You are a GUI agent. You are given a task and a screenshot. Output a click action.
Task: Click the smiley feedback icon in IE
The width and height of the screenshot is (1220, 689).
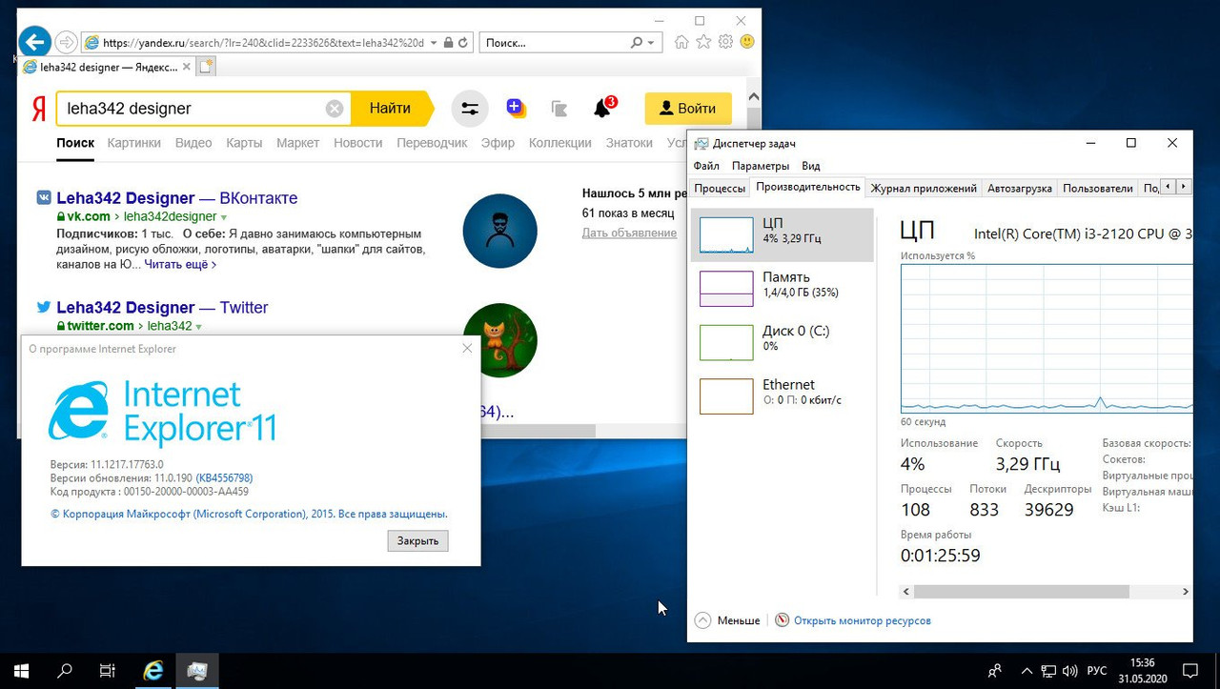747,42
